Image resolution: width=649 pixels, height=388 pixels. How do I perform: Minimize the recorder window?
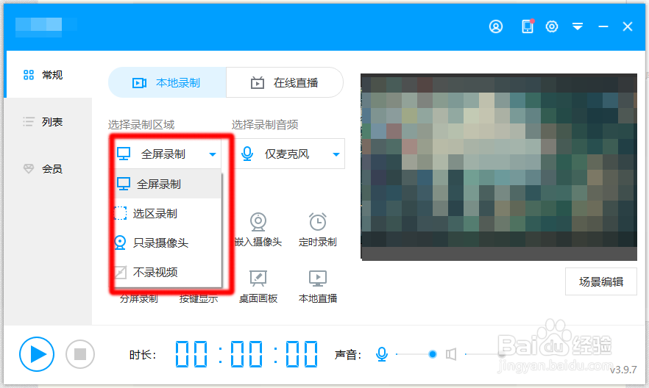(603, 27)
